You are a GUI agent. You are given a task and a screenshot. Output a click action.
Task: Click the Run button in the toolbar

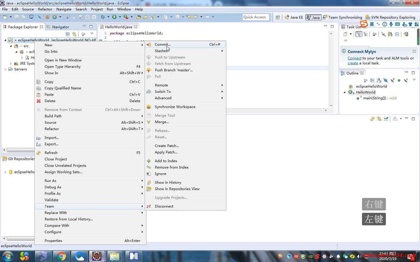pyautogui.click(x=114, y=17)
